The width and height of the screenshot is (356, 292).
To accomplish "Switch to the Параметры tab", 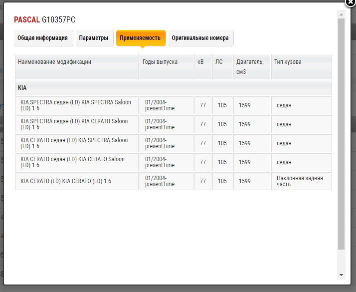I will 94,38.
